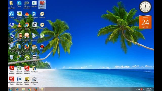Launch the Canon MP Navigator shortcut
This screenshot has height=91, width=162.
click(x=34, y=37)
